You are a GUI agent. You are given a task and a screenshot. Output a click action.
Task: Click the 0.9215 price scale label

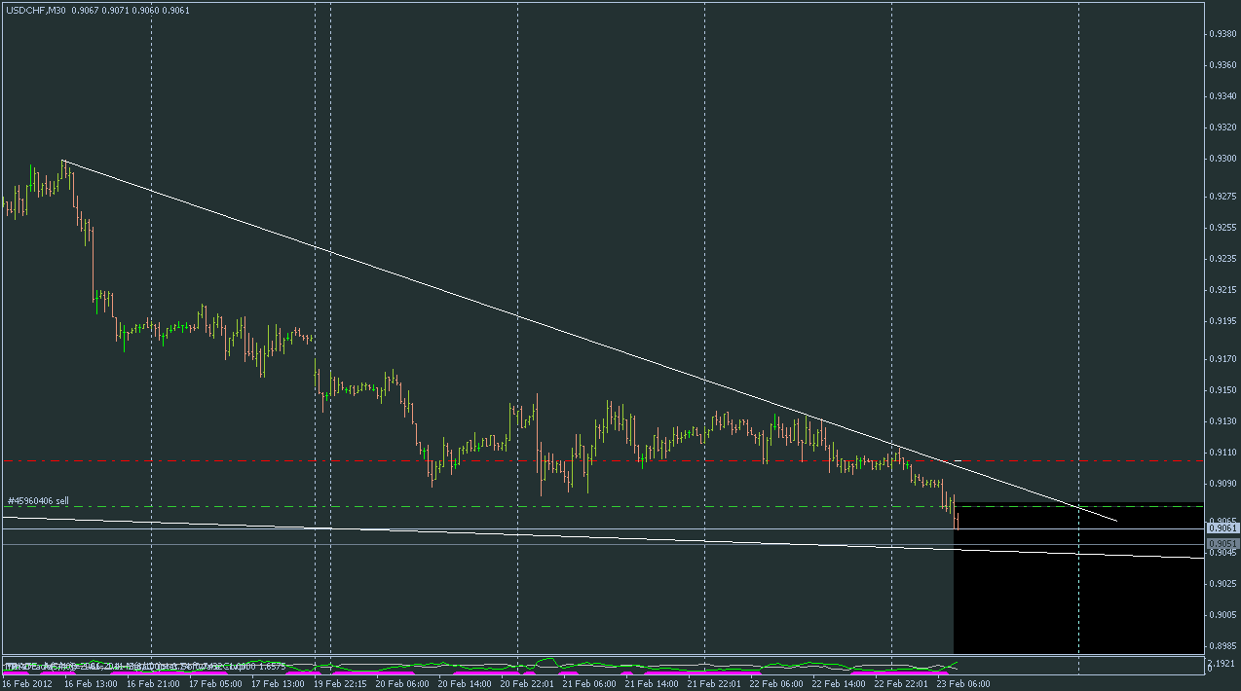pyautogui.click(x=1224, y=290)
